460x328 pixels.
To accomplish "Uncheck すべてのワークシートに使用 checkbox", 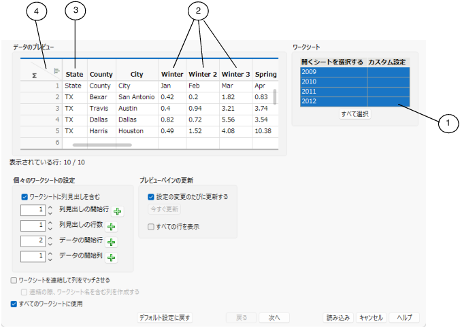I will [x=14, y=304].
